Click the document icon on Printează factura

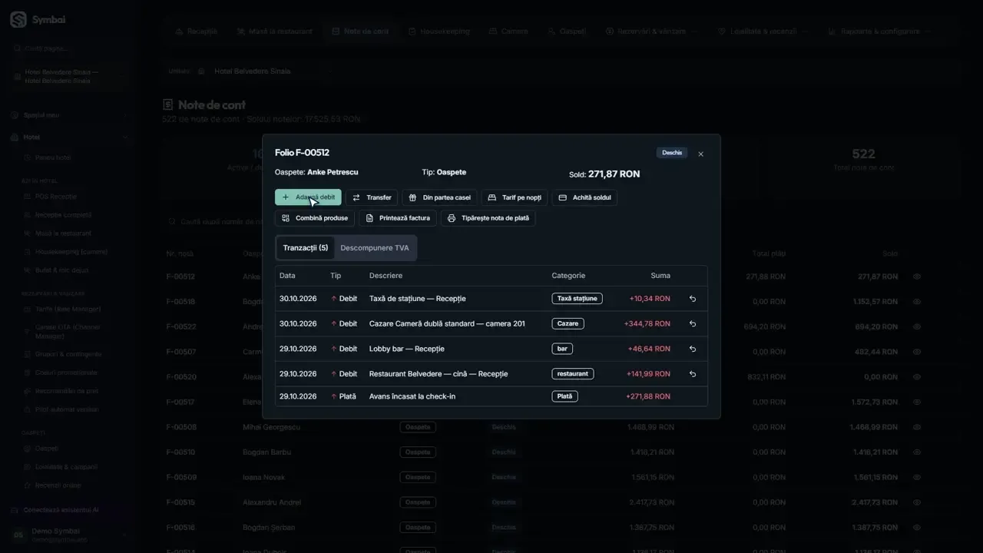[369, 218]
